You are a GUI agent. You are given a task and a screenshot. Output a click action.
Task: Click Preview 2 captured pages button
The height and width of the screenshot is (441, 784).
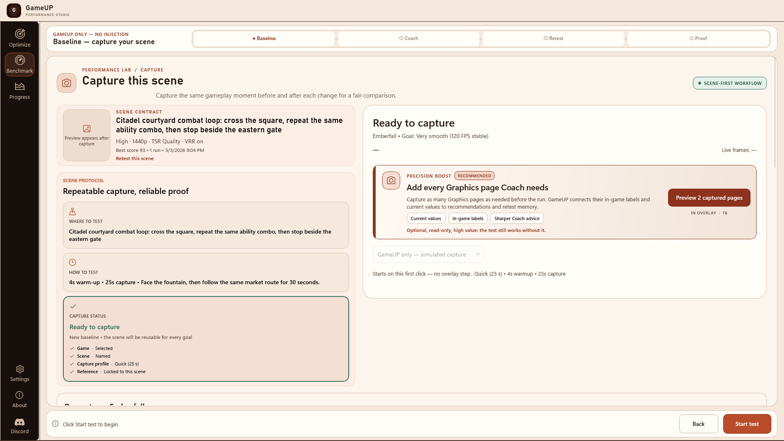click(709, 198)
